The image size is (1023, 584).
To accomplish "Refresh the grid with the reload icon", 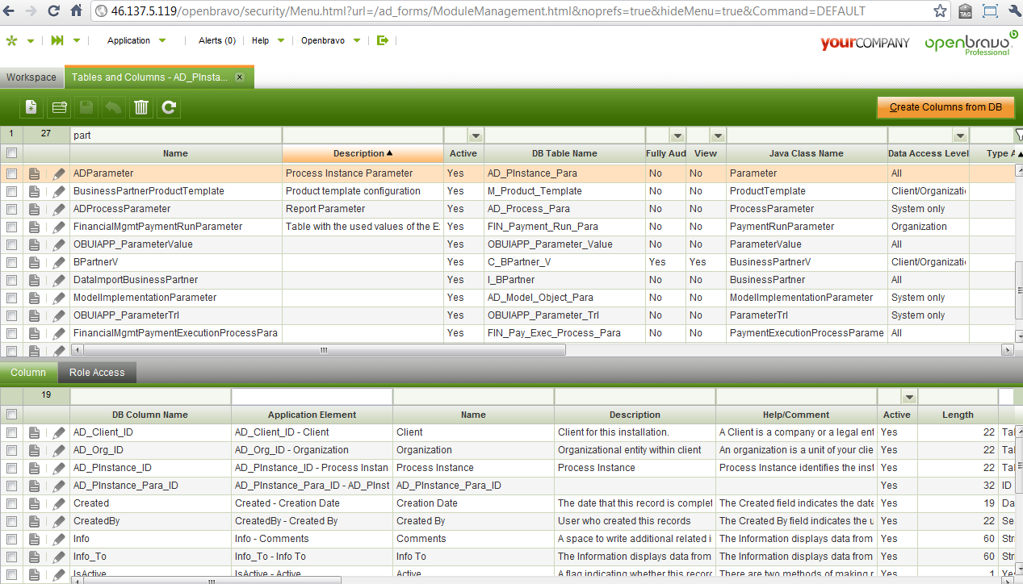I will pyautogui.click(x=169, y=107).
